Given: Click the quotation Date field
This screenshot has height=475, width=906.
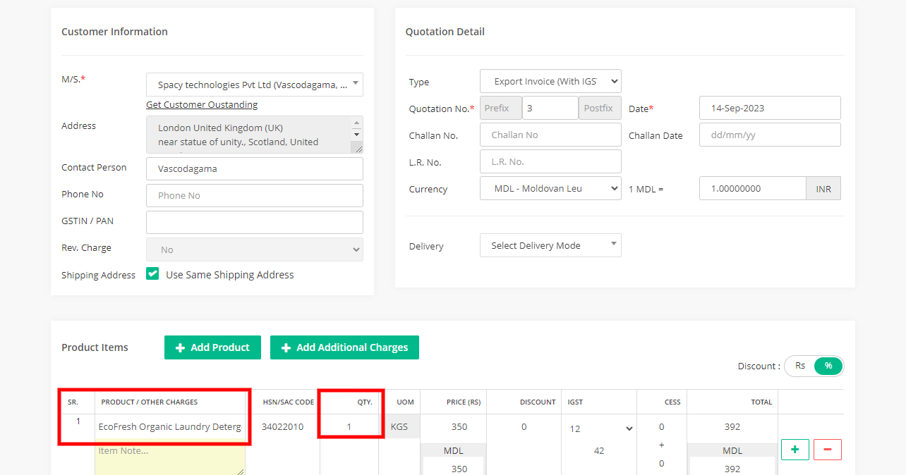Looking at the screenshot, I should click(x=769, y=109).
